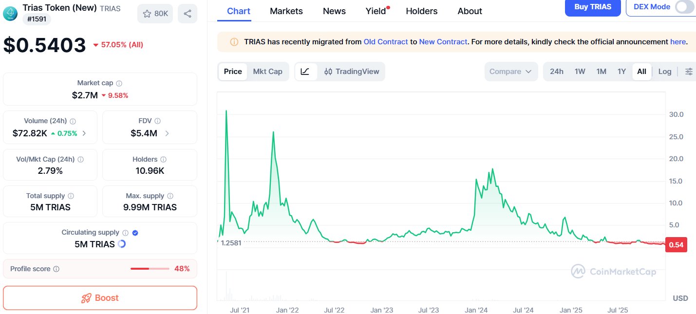696x314 pixels.
Task: Click the share icon button
Action: click(188, 14)
